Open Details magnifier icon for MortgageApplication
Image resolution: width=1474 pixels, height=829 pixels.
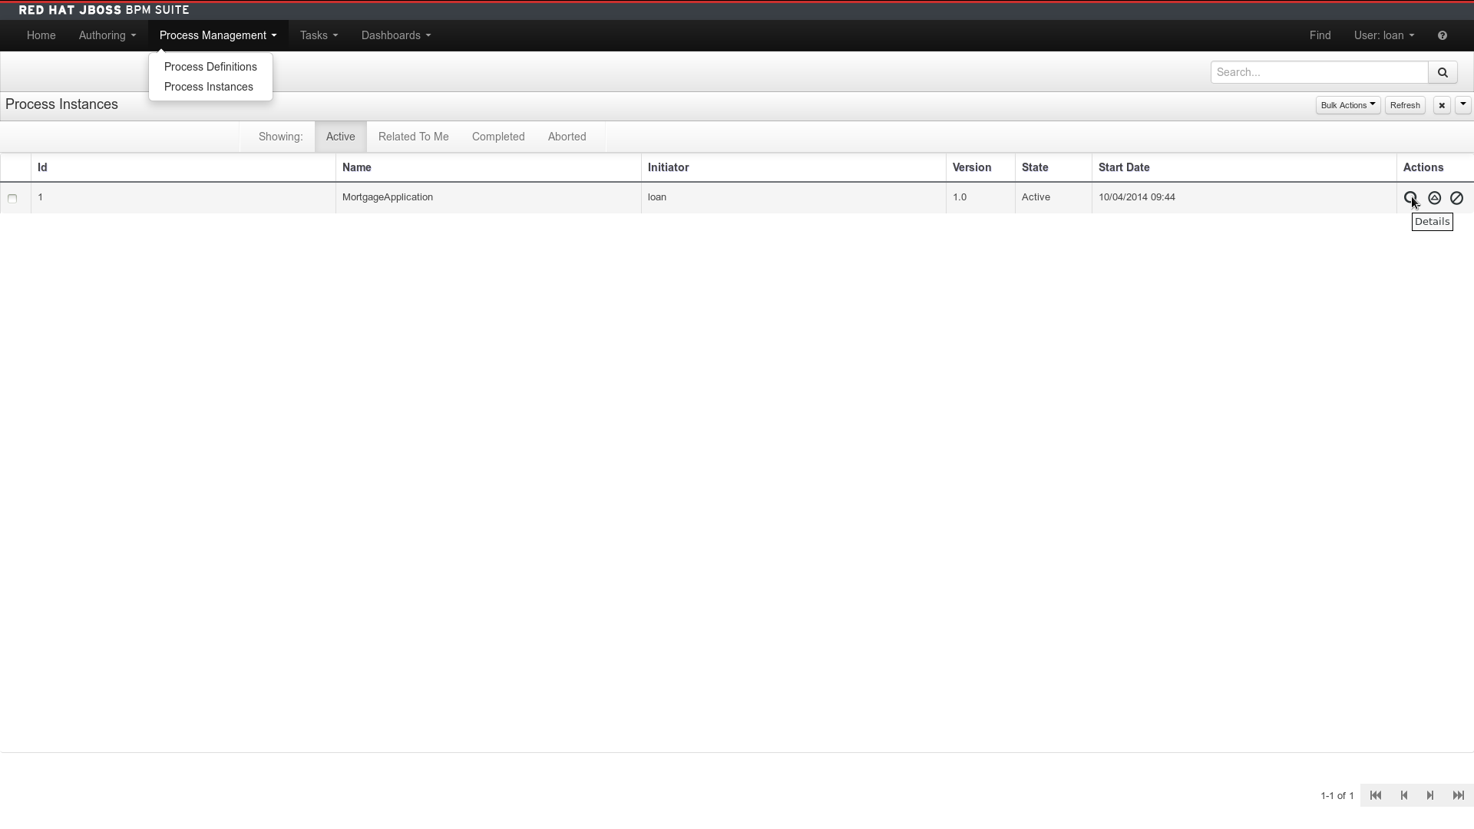pyautogui.click(x=1410, y=198)
